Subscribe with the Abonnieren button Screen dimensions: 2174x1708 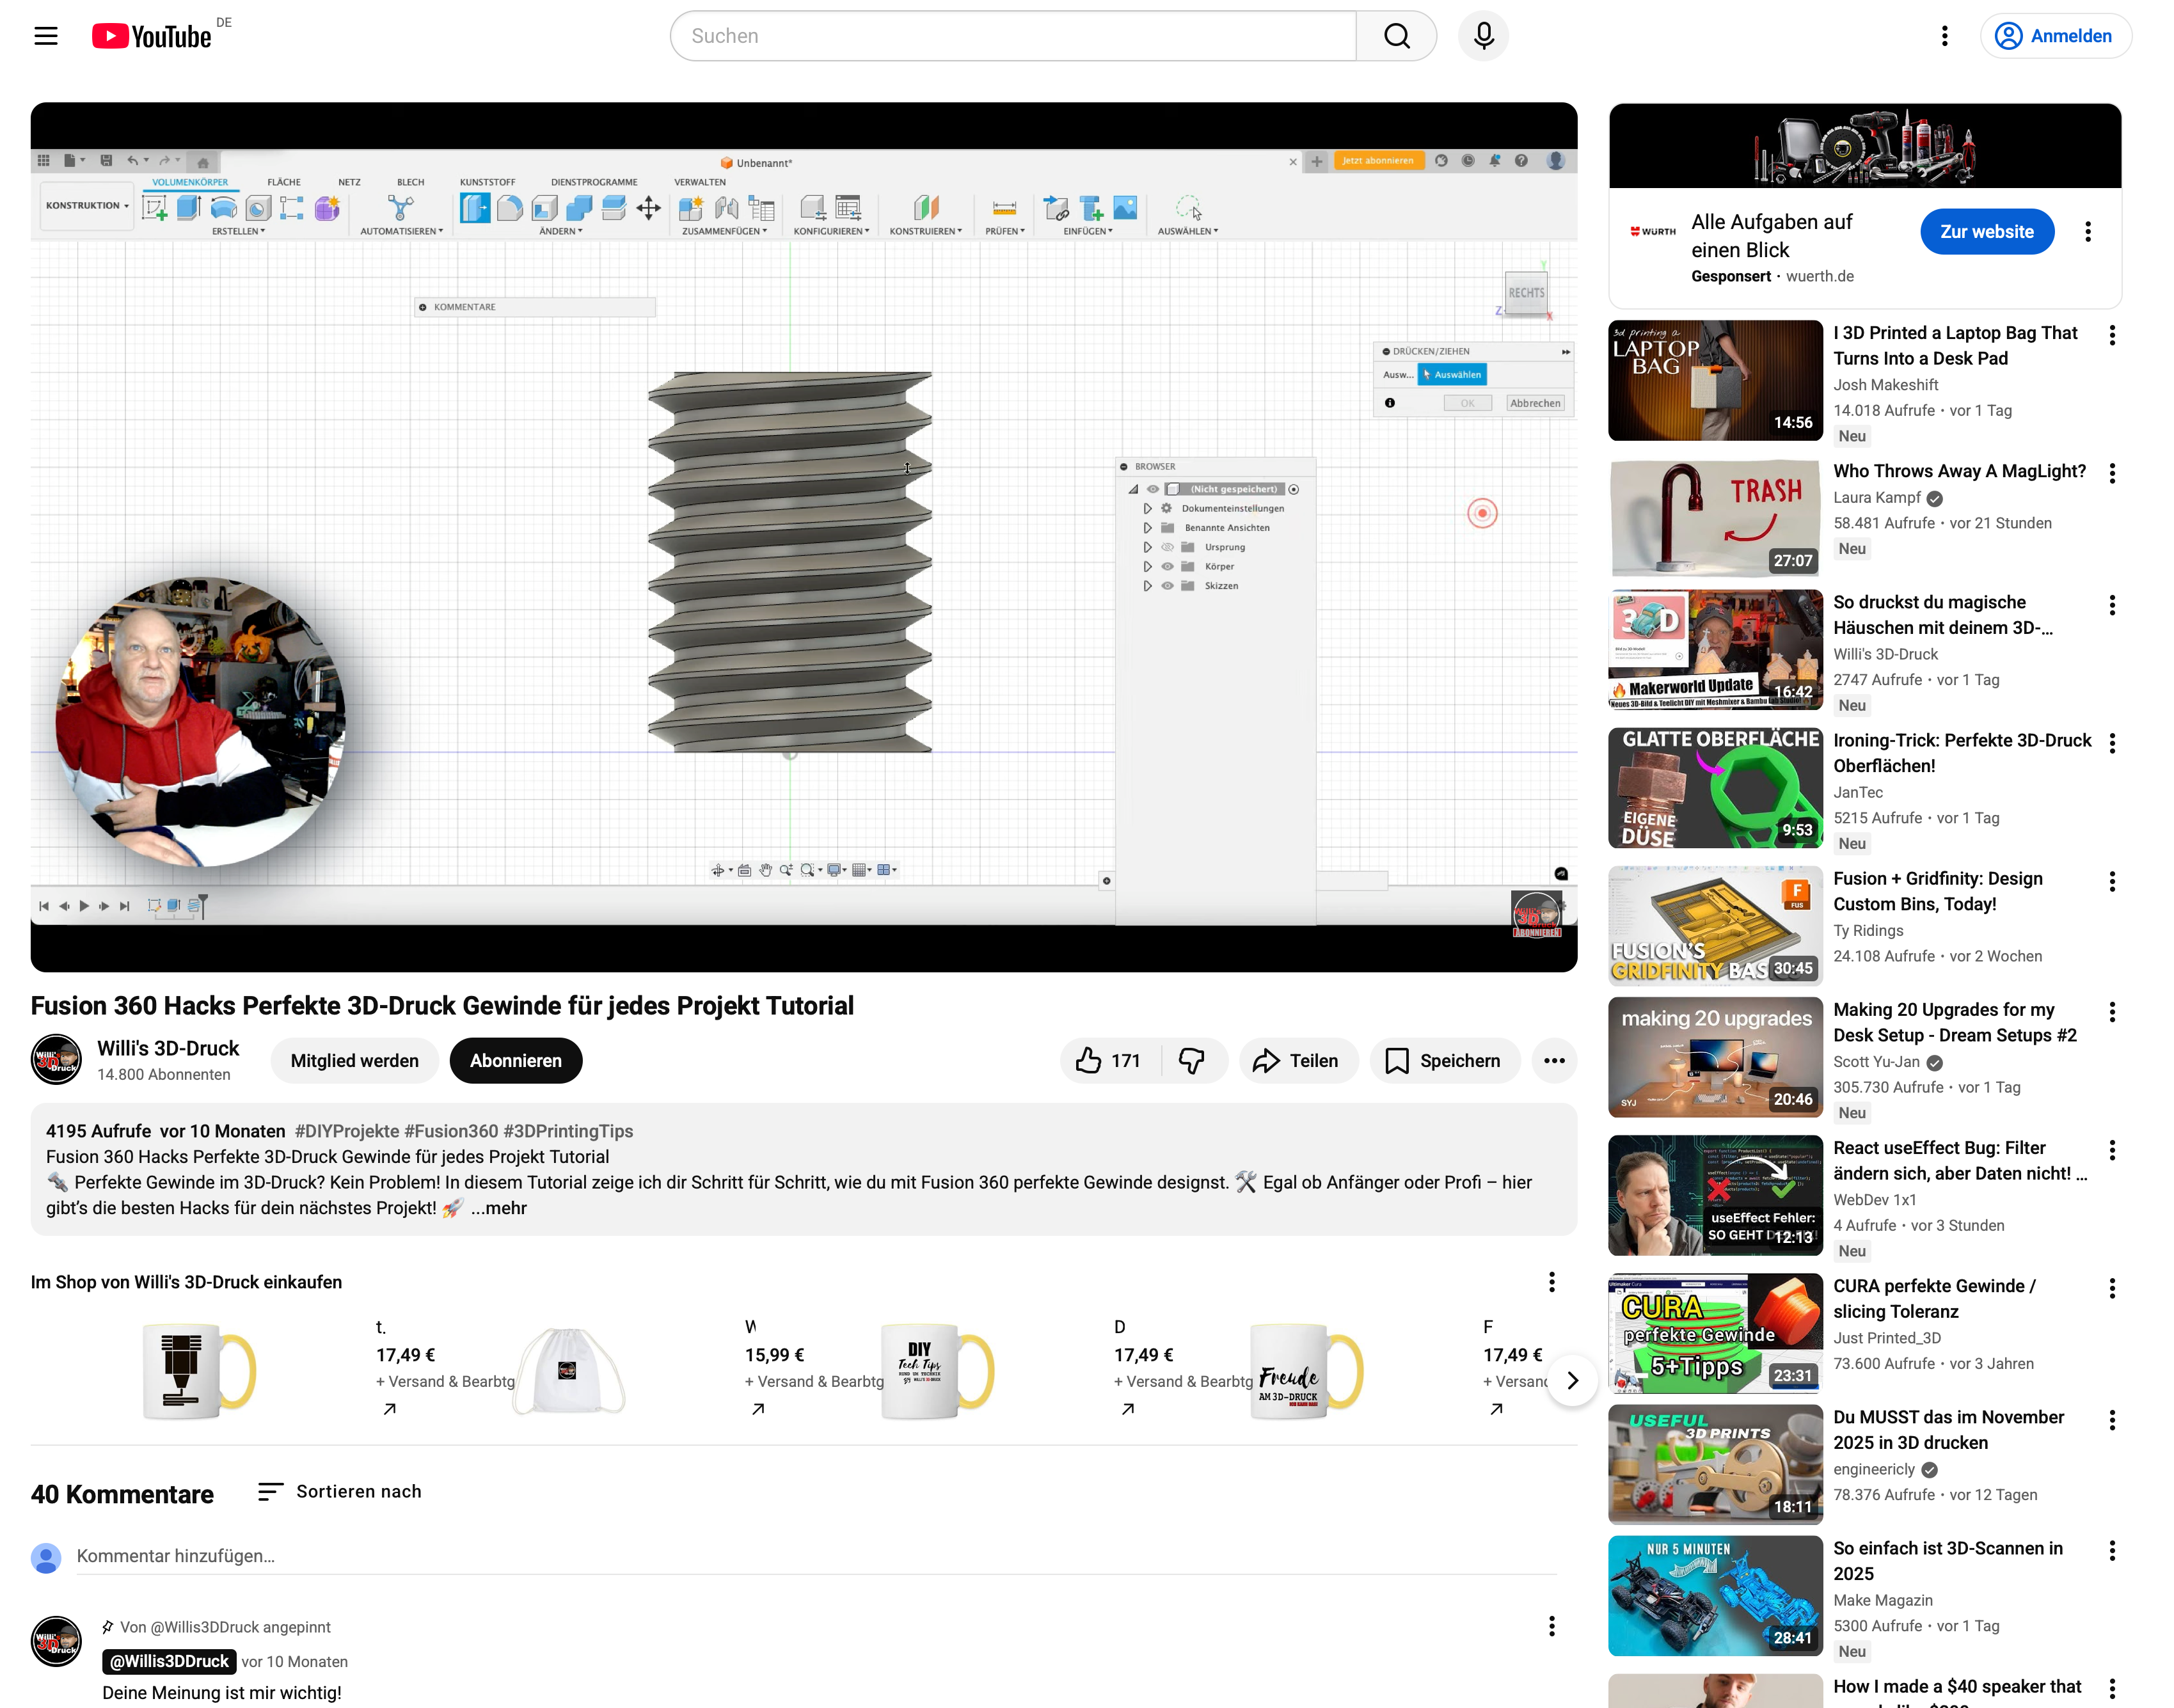point(515,1061)
